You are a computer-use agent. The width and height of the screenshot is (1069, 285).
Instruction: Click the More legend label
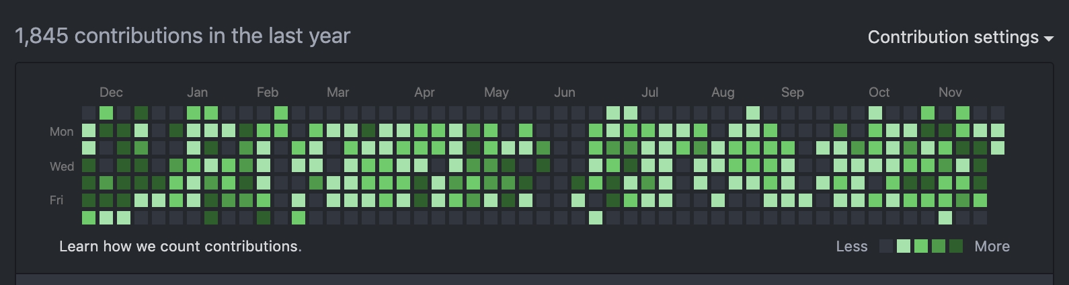click(992, 247)
